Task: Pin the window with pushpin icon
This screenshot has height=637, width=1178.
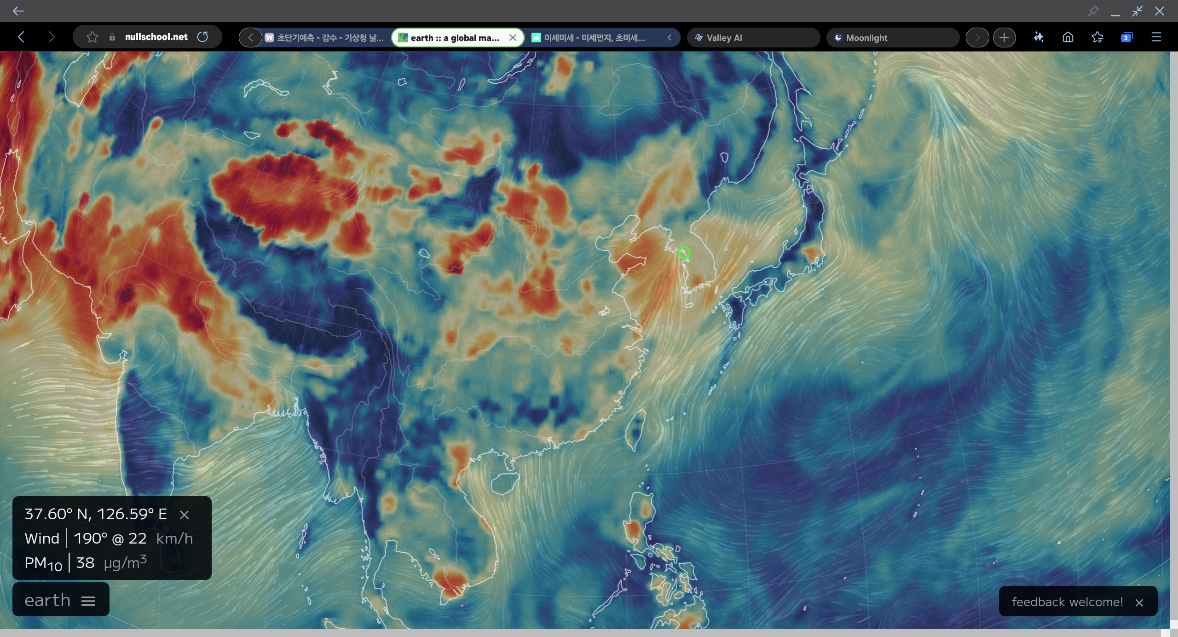Action: (x=1093, y=11)
